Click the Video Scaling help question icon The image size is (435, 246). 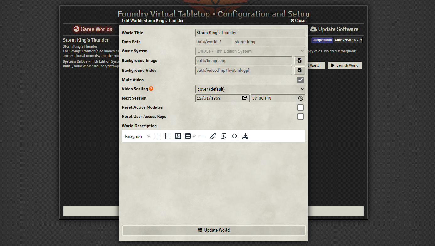(x=151, y=89)
